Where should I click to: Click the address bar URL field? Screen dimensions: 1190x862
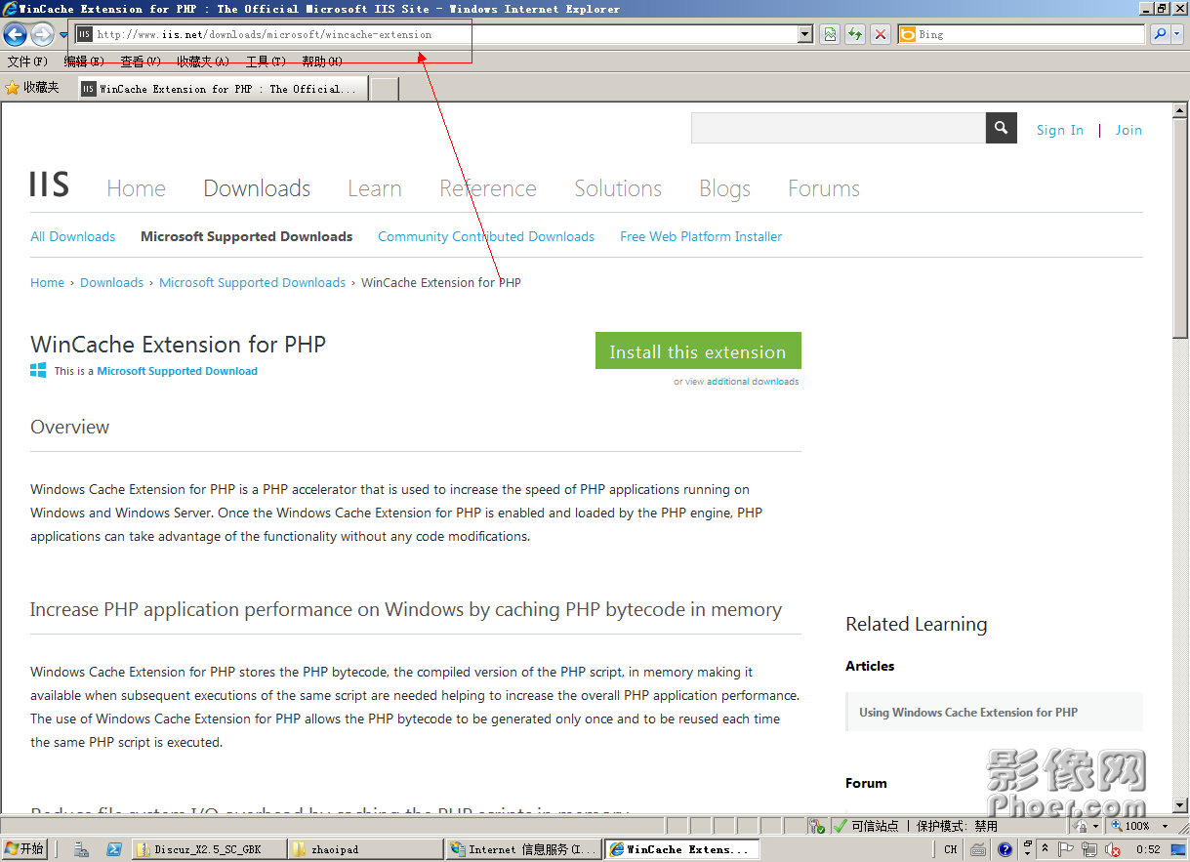[445, 34]
